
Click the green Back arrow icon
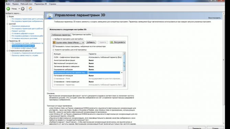pos(8,9)
